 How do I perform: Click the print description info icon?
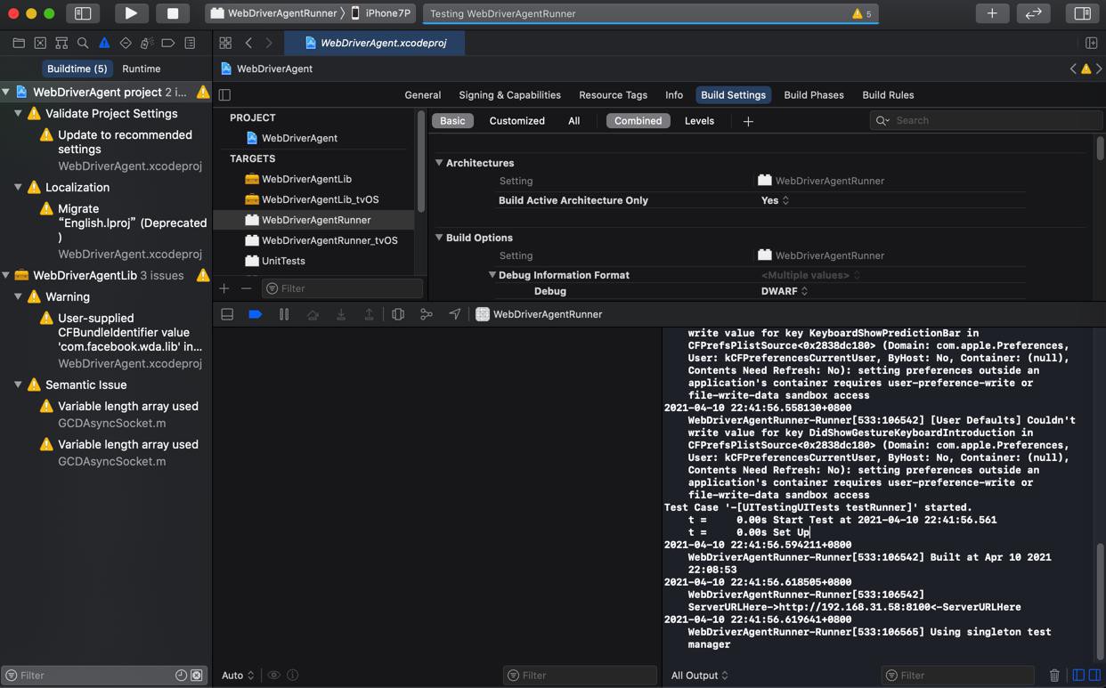[x=293, y=676]
